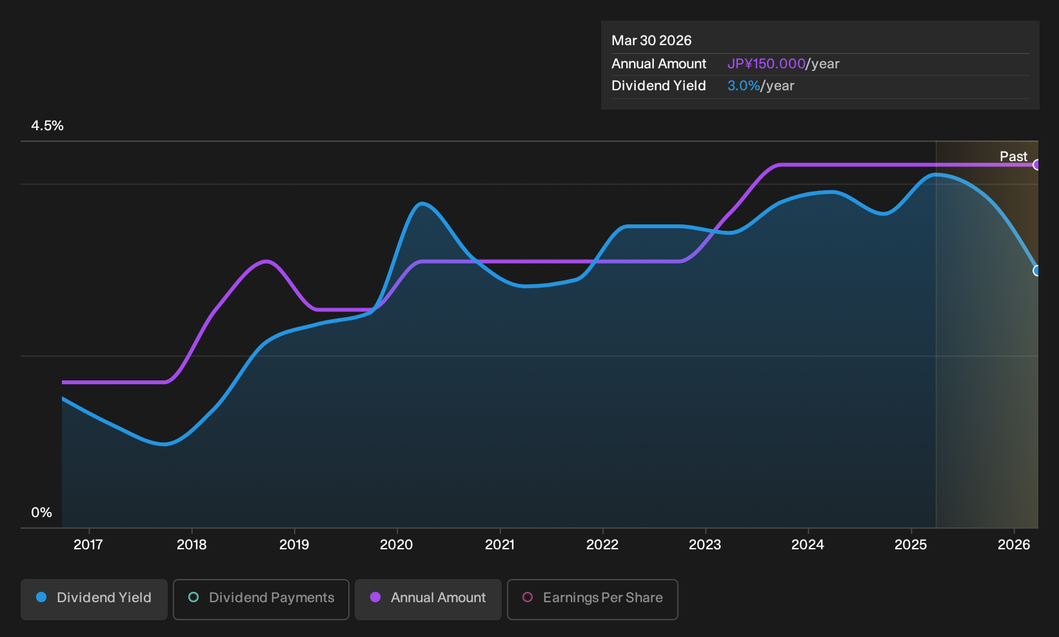
Task: Enable the Dividend Payments series
Action: coord(261,599)
